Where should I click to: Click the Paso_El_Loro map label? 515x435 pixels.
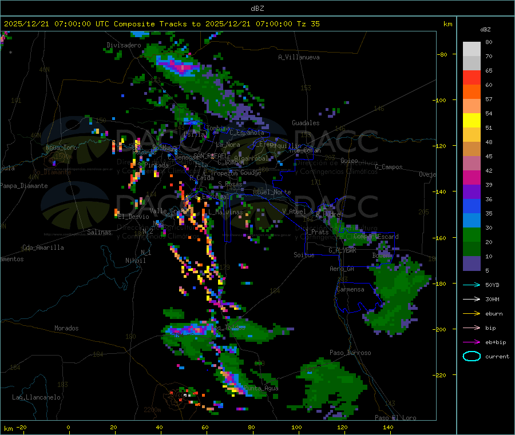tap(395, 418)
